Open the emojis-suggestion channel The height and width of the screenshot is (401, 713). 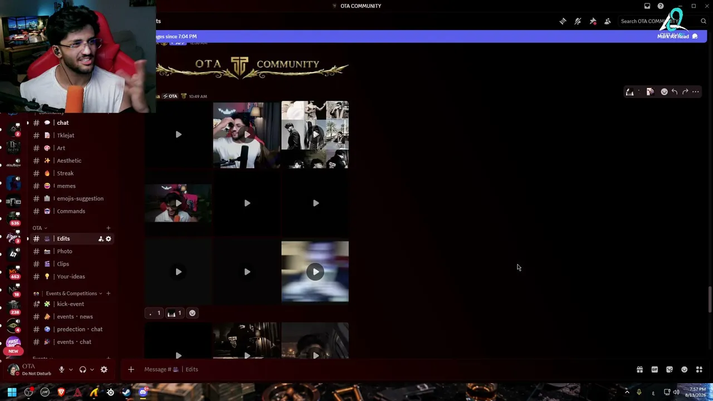[71, 198]
